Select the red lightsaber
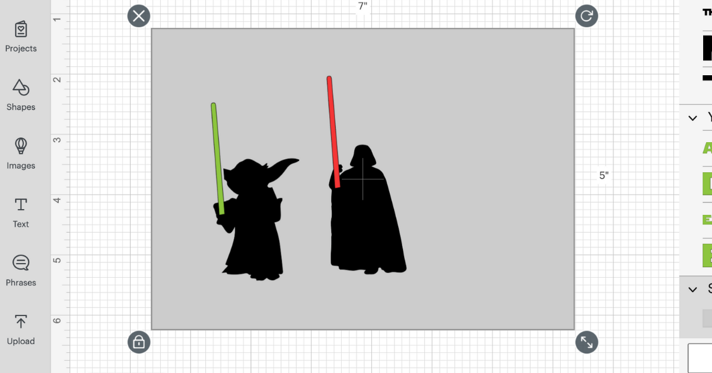The image size is (712, 373). [333, 131]
